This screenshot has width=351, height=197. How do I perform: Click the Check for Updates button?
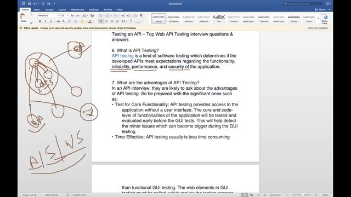tap(318, 28)
